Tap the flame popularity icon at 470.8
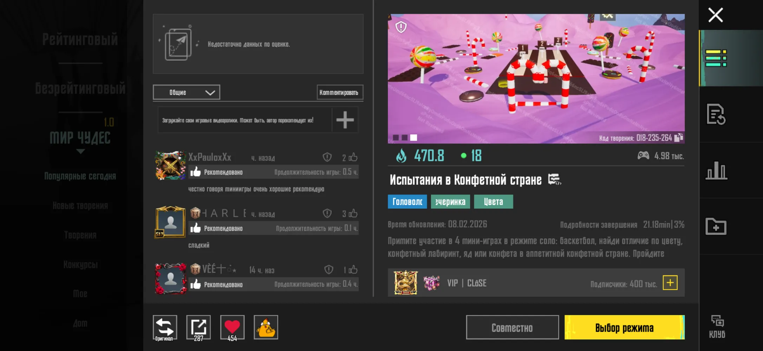 (x=401, y=156)
